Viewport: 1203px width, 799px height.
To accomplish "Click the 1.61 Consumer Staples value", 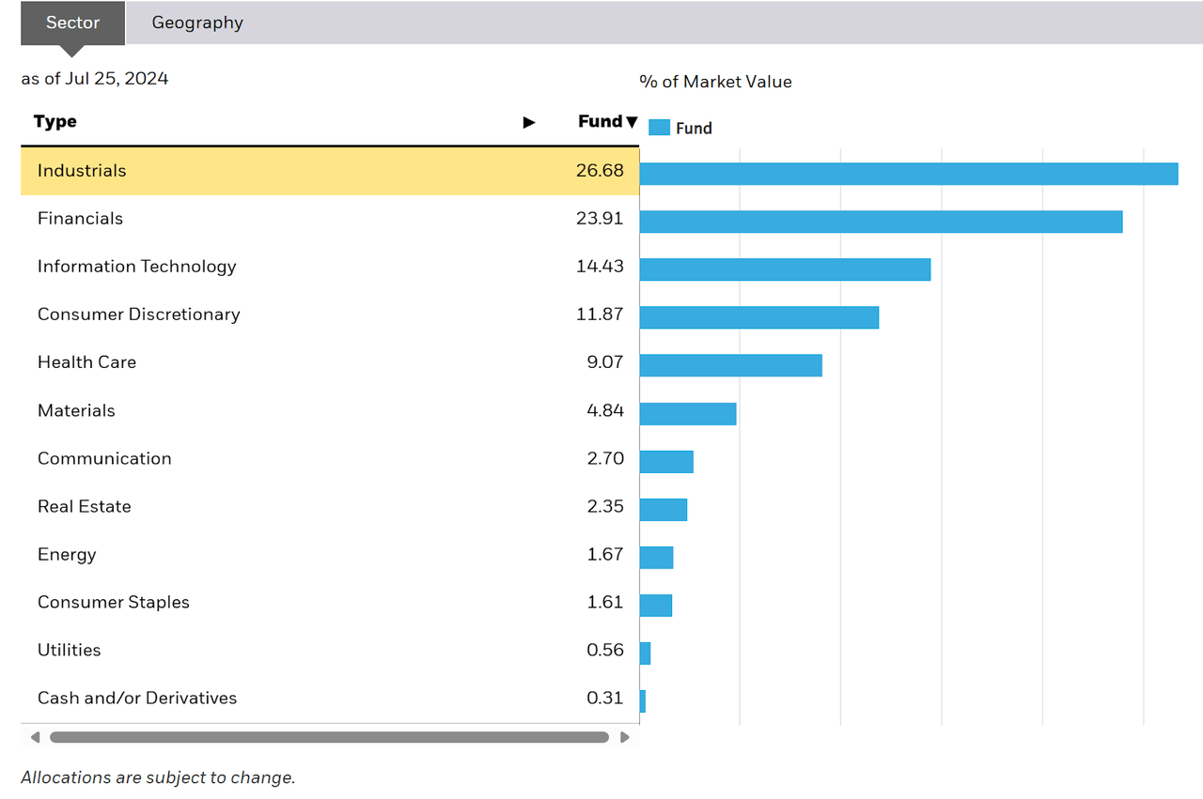I will coord(605,602).
